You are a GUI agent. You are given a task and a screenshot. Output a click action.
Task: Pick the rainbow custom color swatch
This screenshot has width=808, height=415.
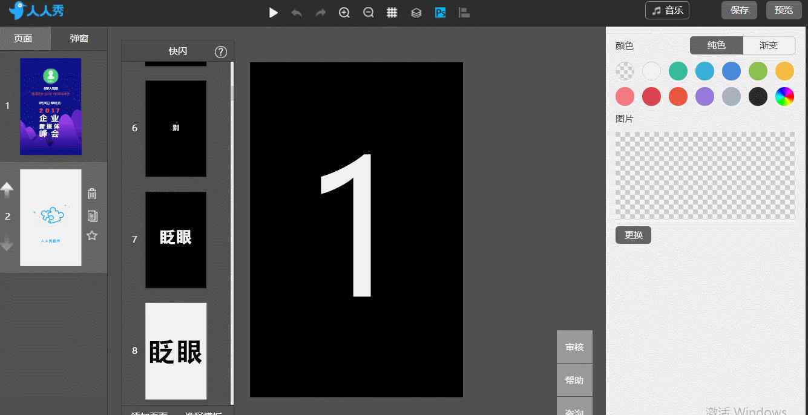[784, 96]
